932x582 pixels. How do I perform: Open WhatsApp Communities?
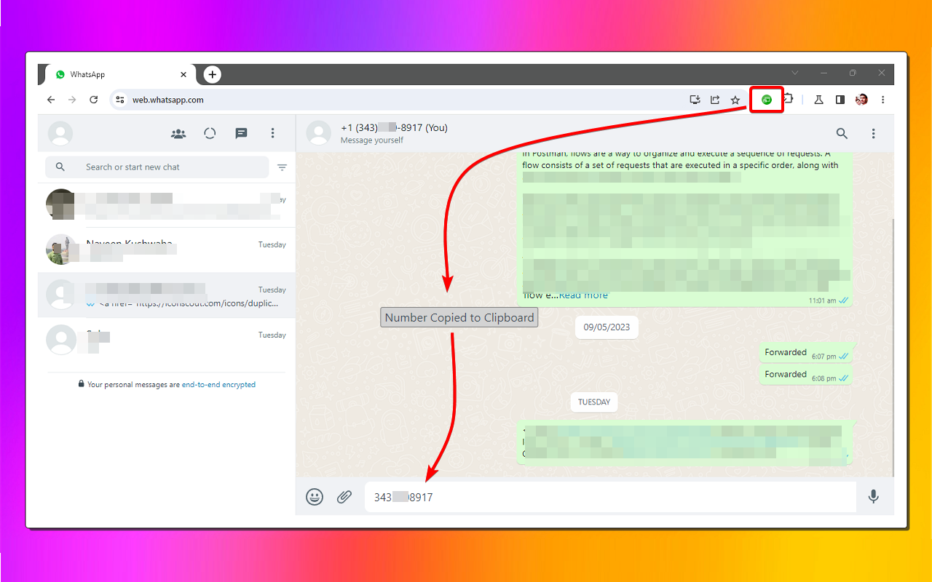178,133
